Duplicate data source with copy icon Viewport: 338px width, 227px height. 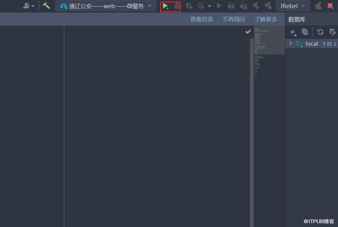coord(305,32)
